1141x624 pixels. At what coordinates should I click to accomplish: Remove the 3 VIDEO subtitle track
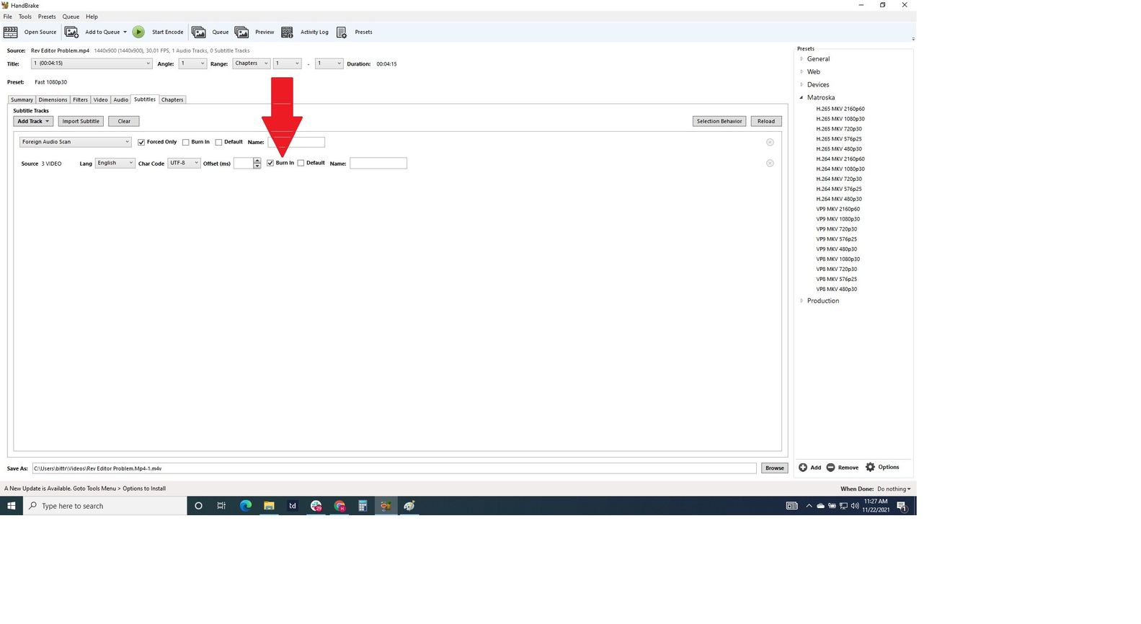pyautogui.click(x=770, y=163)
